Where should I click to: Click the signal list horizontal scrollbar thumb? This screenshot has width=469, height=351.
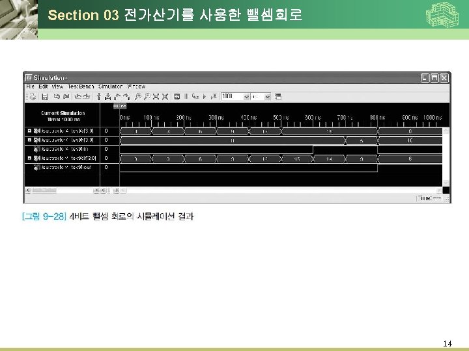coord(44,190)
